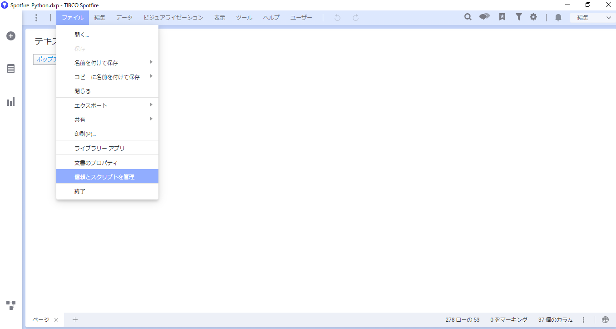Click the 37 個のカラム status text

[556, 320]
